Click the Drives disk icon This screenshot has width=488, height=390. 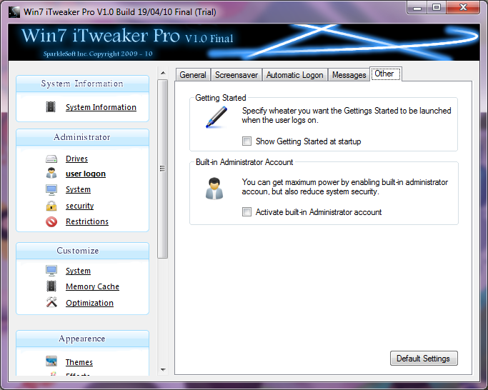click(x=51, y=159)
